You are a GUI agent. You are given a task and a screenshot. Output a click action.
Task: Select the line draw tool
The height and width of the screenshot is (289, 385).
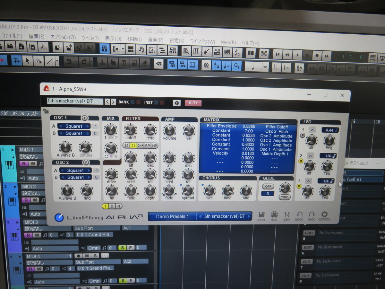(50, 61)
